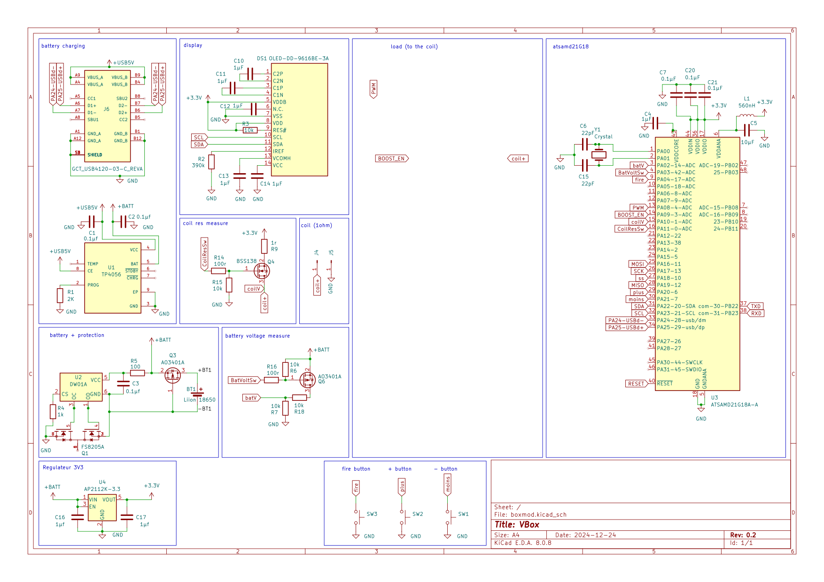
Task: Click the 'battery charging' section heading
Action: 63,46
